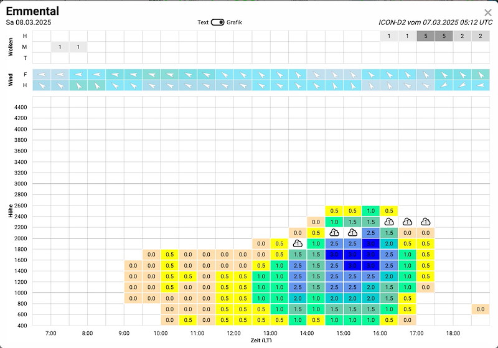This screenshot has height=348, width=498.
Task: Click the 15:00 time axis label
Action: [x=344, y=333]
